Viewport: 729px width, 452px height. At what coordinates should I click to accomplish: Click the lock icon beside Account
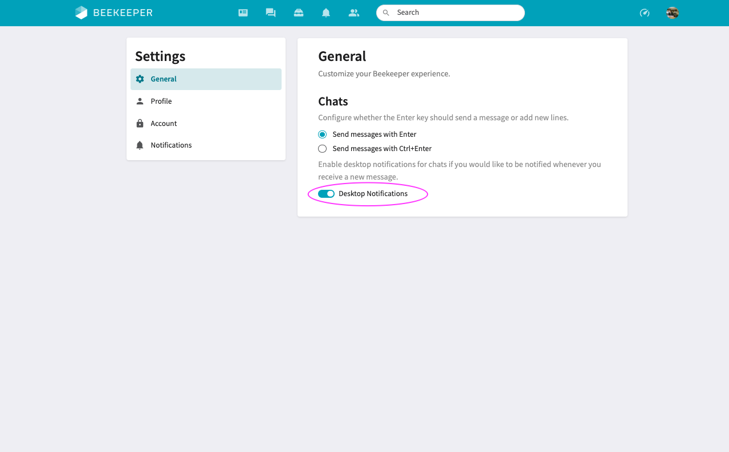tap(140, 124)
